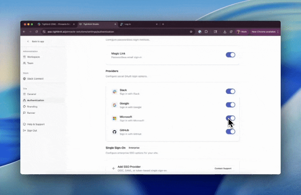Go back with the browser back arrow
The width and height of the screenshot is (301, 195).
pos(24,32)
